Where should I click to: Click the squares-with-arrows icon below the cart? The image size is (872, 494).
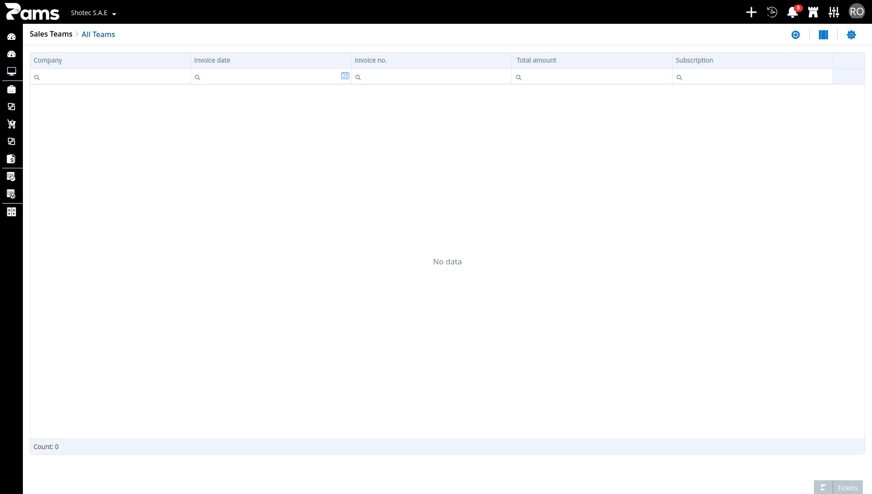click(x=11, y=141)
